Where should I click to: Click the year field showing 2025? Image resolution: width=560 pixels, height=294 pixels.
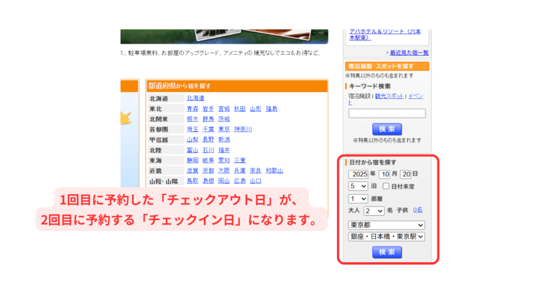359,174
